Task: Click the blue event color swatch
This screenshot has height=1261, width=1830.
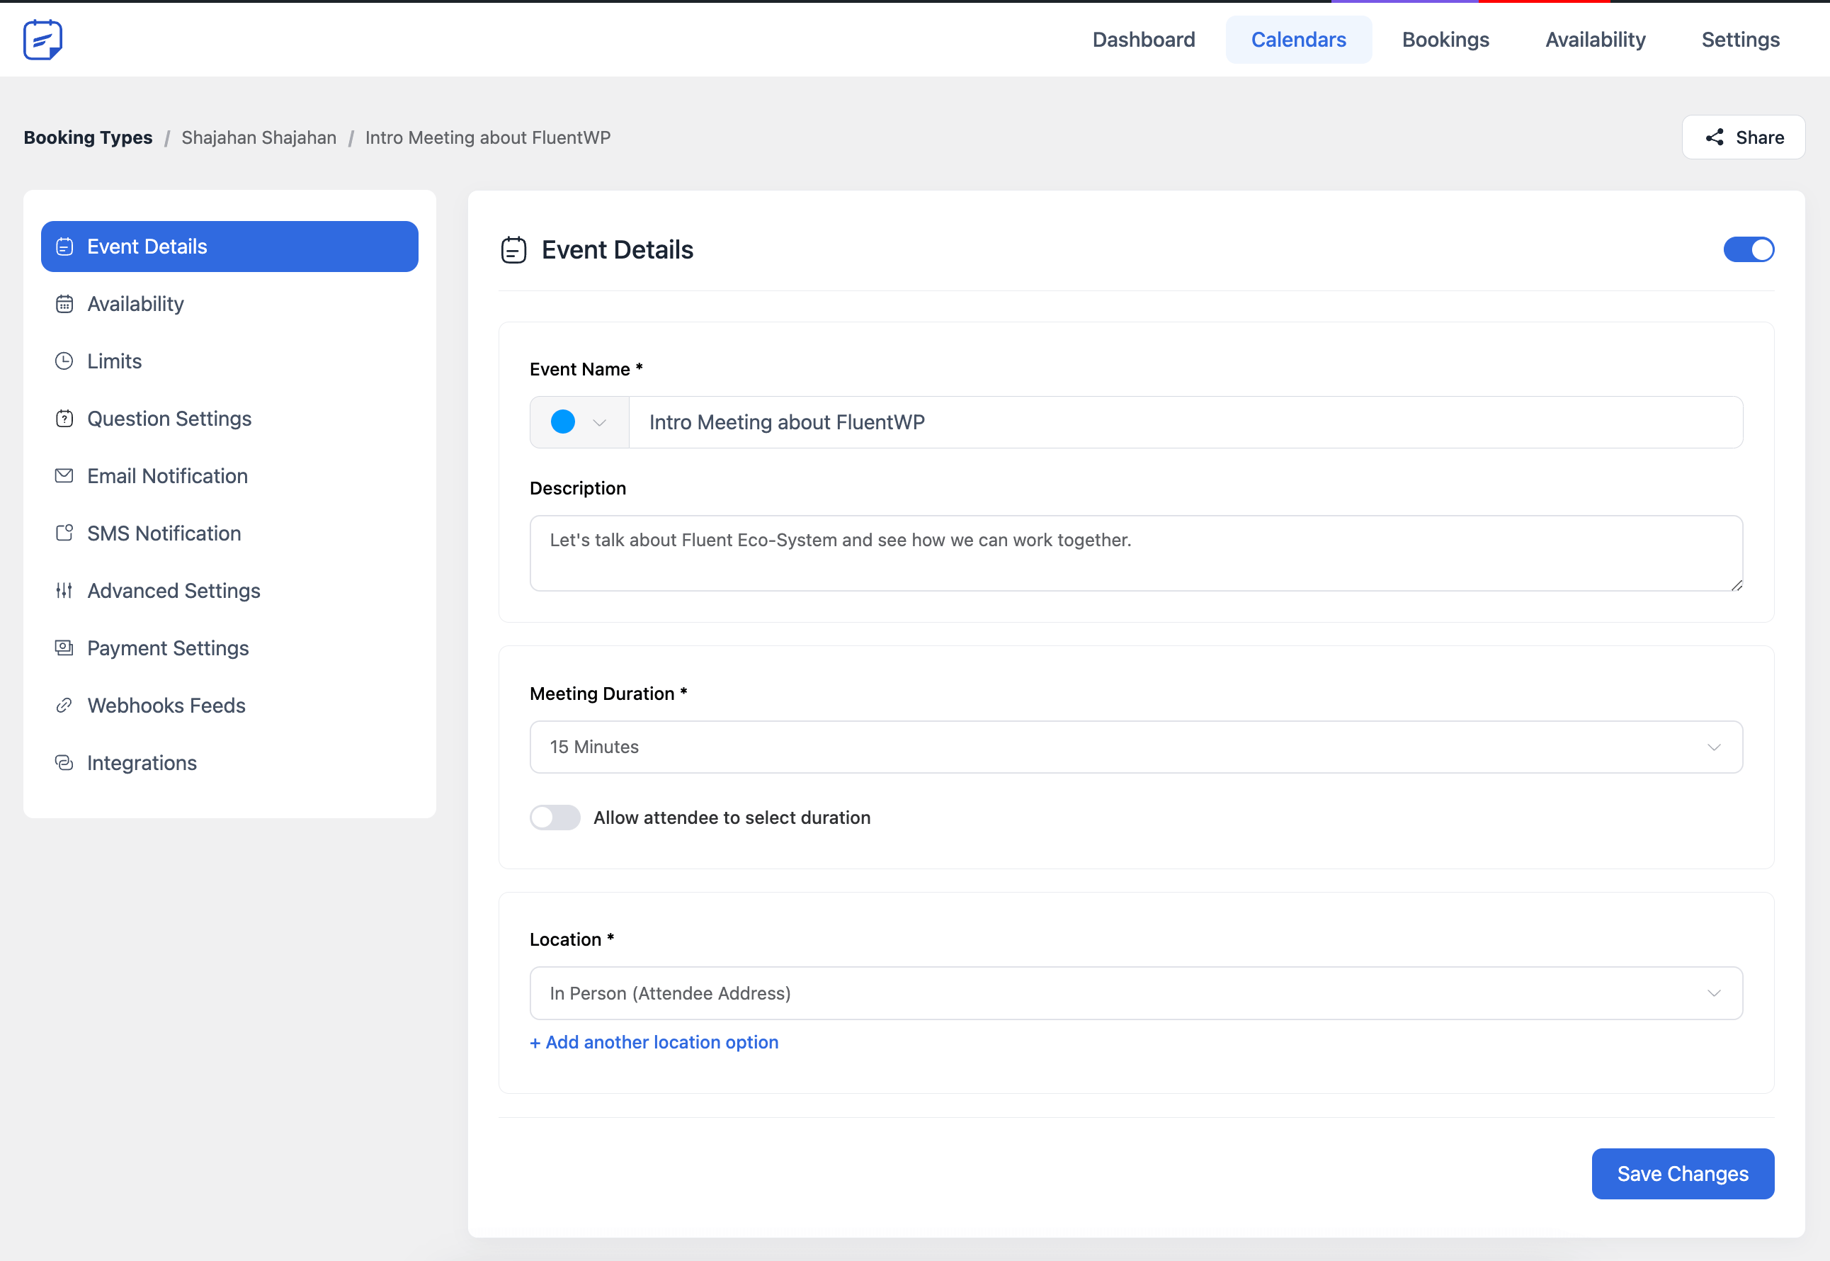Action: [x=562, y=422]
